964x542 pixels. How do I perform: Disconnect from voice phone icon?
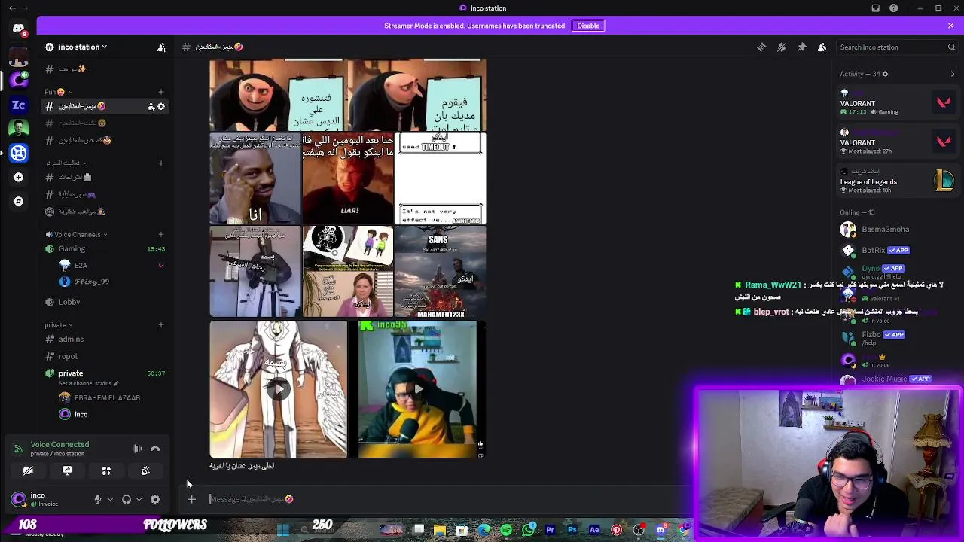pyautogui.click(x=155, y=449)
